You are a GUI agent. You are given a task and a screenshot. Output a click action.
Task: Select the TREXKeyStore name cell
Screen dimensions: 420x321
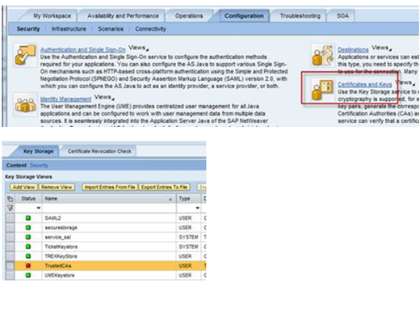[x=109, y=256]
